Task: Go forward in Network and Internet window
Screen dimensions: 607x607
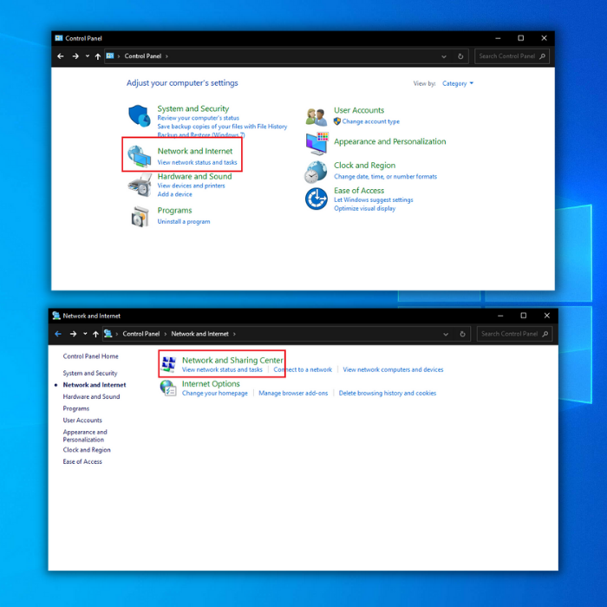Action: (x=73, y=334)
